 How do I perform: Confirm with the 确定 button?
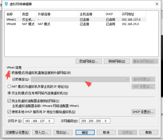coord(85,132)
